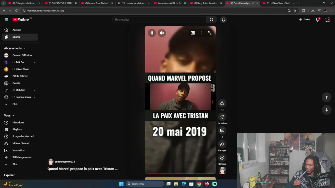This screenshot has height=188, width=335.
Task: Open the sound source thumbnail under Remixer
Action: click(222, 171)
